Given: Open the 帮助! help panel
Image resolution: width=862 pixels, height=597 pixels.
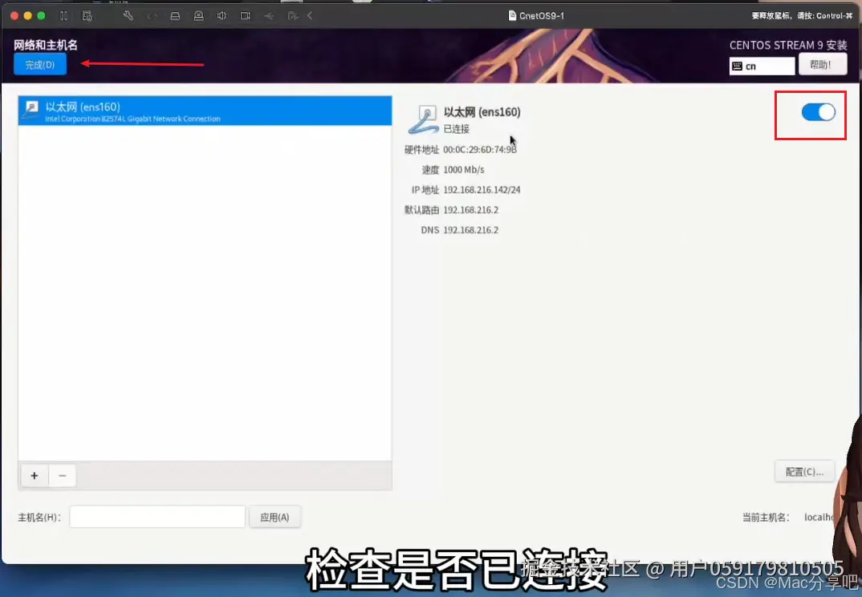Looking at the screenshot, I should point(822,65).
